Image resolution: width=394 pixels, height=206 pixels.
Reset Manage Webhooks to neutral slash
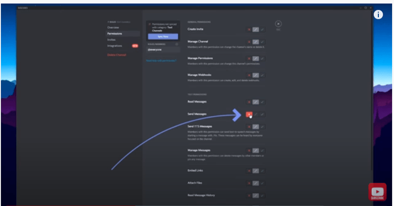pyautogui.click(x=255, y=75)
